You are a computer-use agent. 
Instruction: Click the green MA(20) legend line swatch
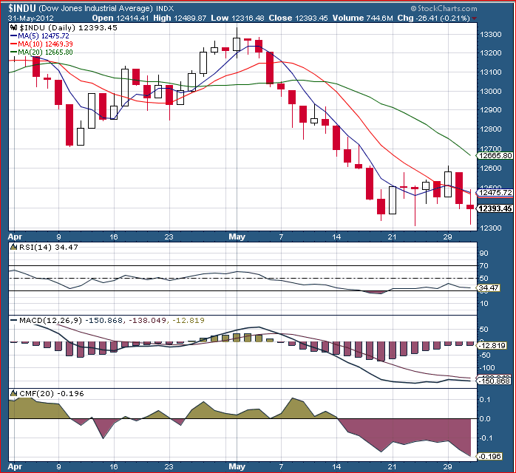coord(13,52)
